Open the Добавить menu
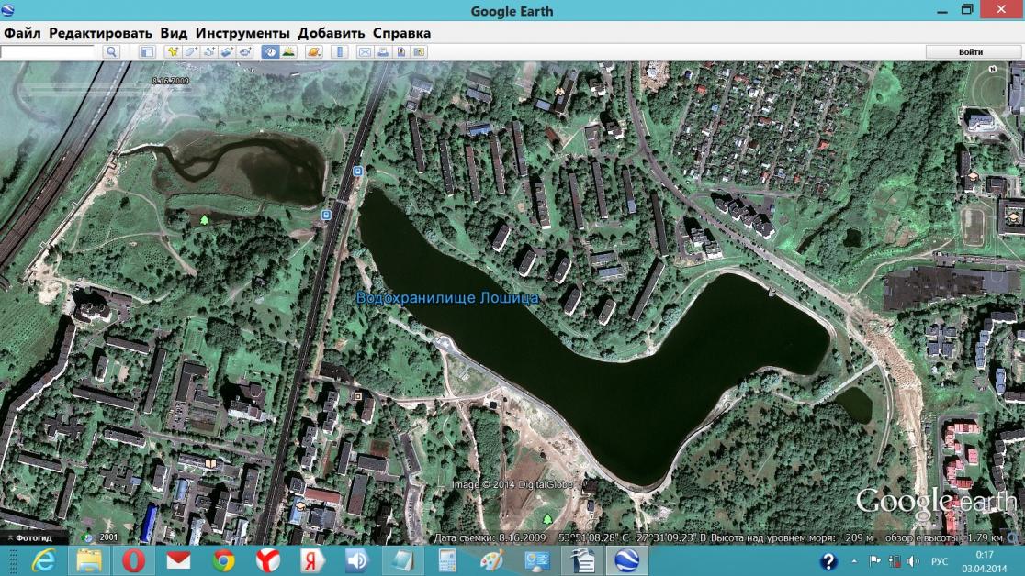 pyautogui.click(x=322, y=33)
